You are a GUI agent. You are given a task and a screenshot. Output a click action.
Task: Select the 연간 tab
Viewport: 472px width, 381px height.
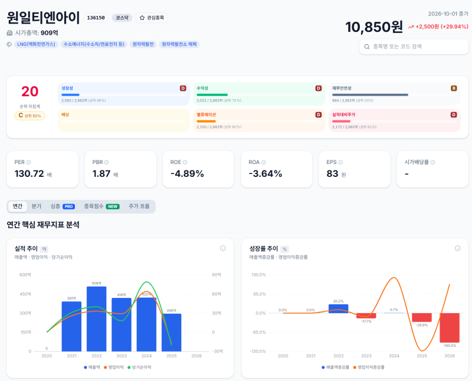click(x=18, y=206)
